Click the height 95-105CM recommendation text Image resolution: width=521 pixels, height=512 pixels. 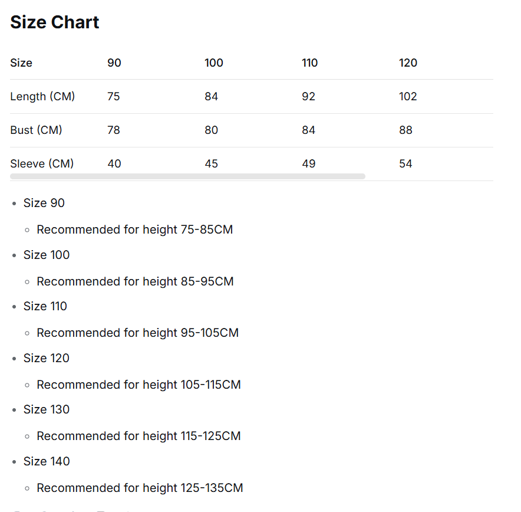click(x=137, y=333)
